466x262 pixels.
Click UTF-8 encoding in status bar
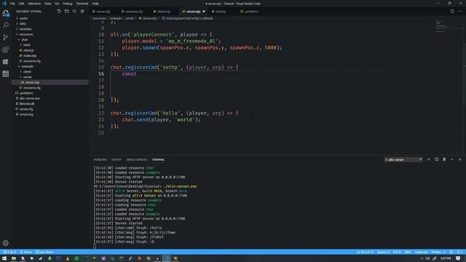397,252
